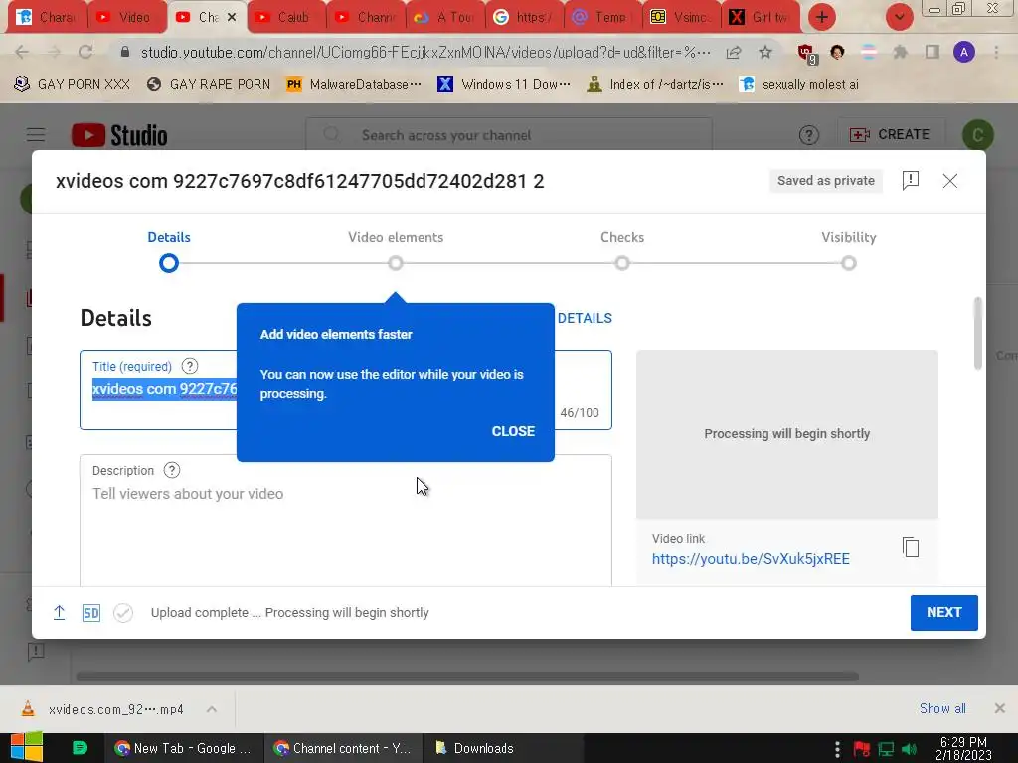1018x763 pixels.
Task: Switch to the Video browser tab
Action: pyautogui.click(x=126, y=17)
